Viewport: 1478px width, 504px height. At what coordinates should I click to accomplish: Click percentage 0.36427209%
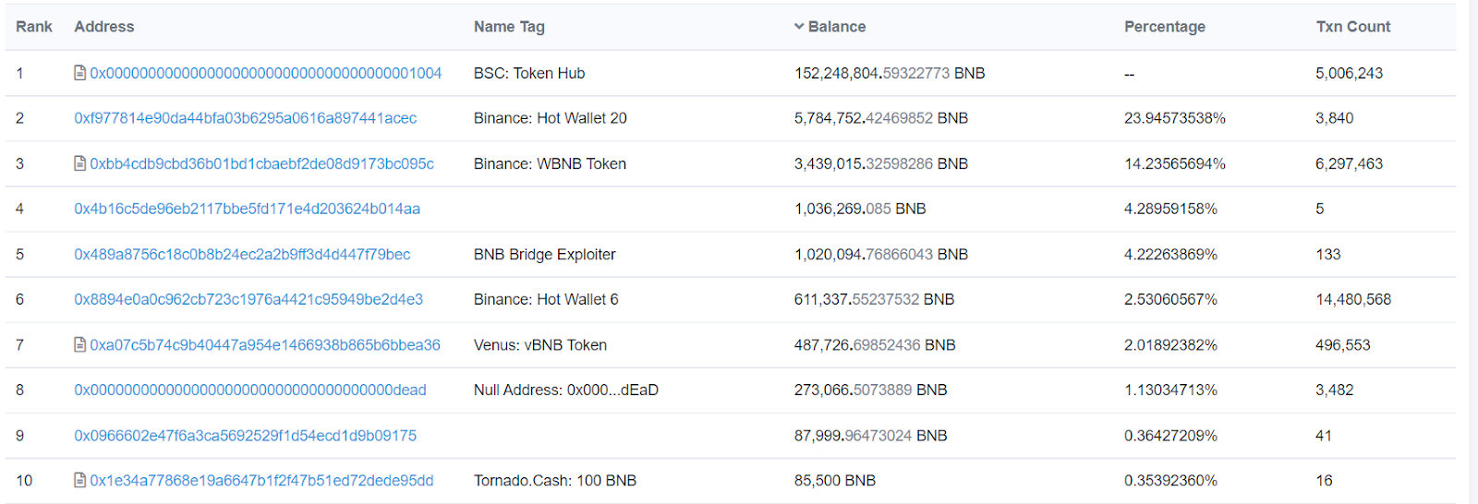tap(1170, 435)
